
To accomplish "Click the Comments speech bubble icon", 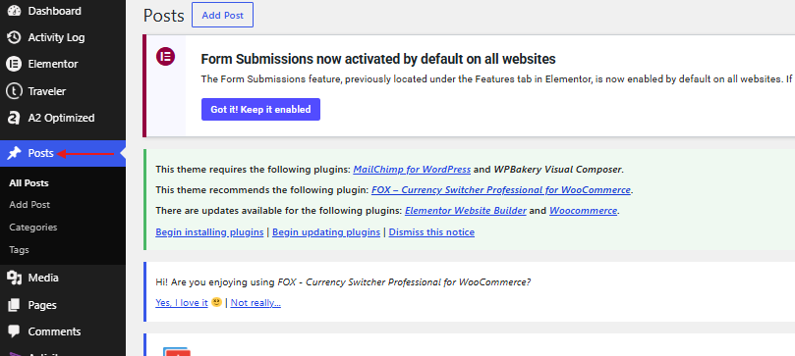I will coord(14,331).
